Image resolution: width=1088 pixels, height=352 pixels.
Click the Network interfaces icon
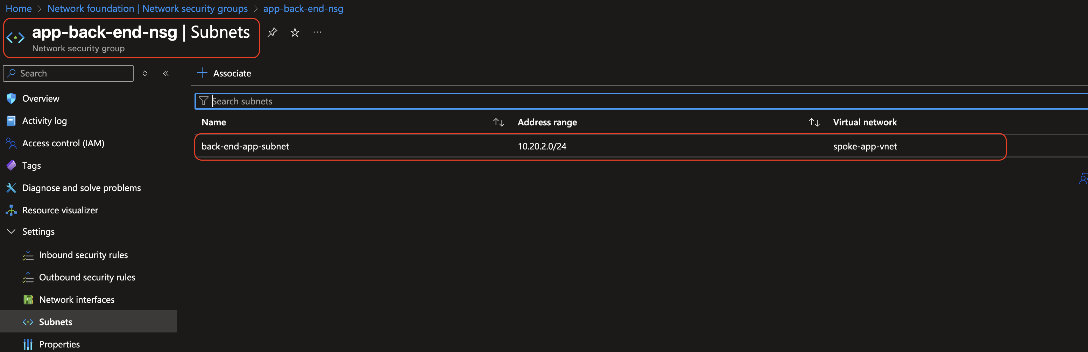[x=28, y=299]
